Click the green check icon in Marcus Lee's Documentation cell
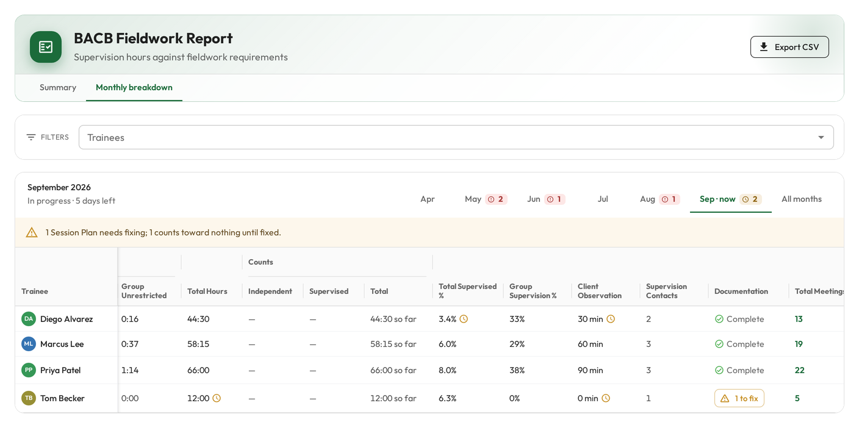The image size is (859, 428). [719, 344]
